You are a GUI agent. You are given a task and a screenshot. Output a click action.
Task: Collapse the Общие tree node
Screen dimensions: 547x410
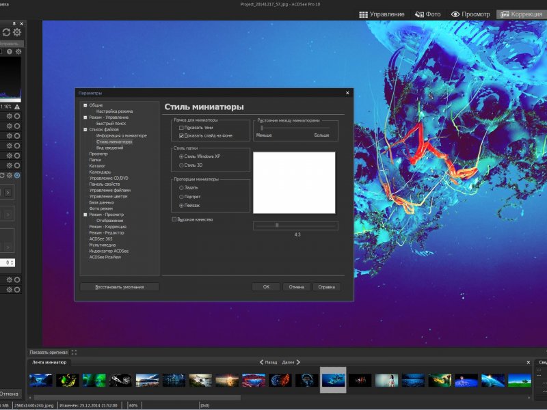pyautogui.click(x=85, y=105)
